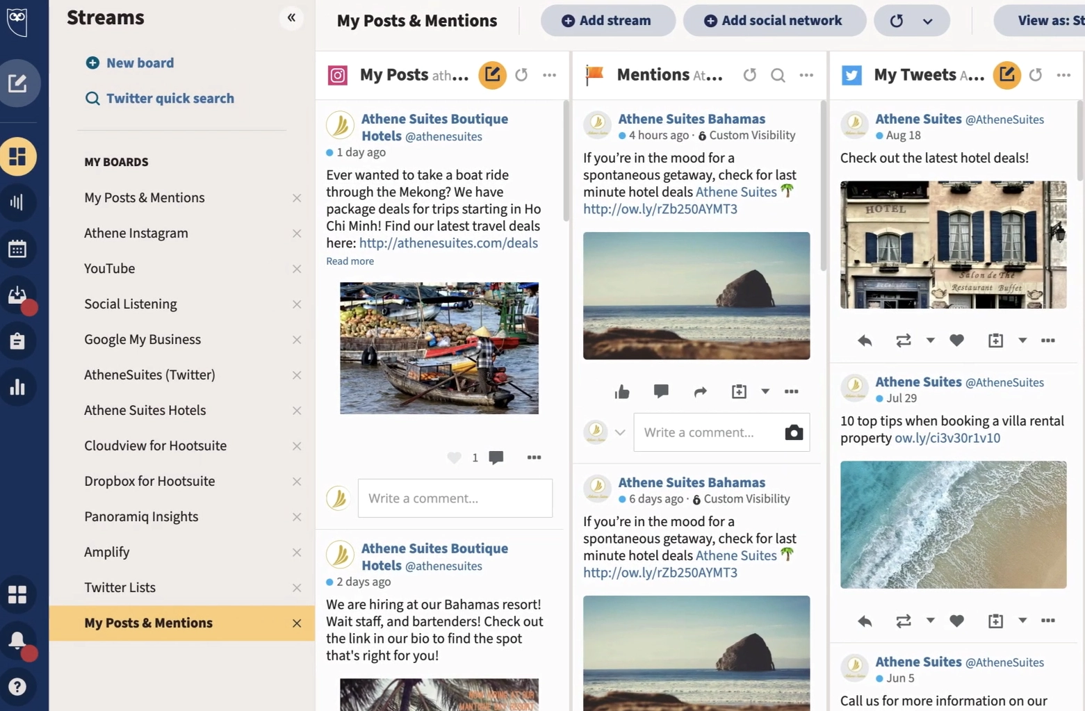Click the Add stream button
The width and height of the screenshot is (1085, 711).
coord(608,21)
